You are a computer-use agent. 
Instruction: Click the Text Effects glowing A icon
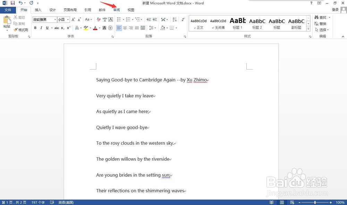pyautogui.click(x=77, y=28)
